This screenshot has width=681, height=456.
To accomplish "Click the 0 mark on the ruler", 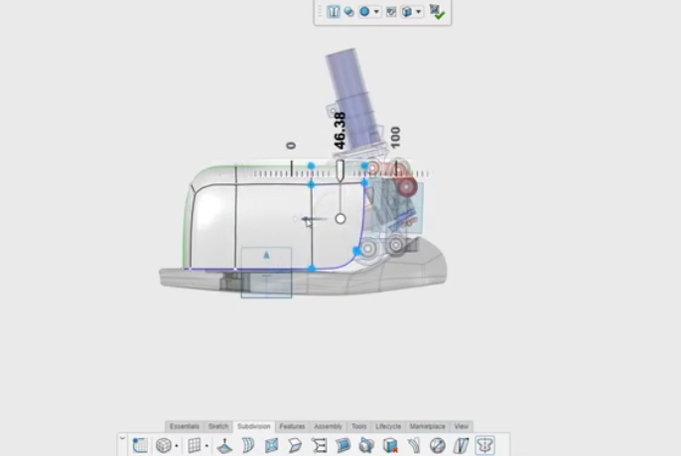I will click(x=291, y=146).
